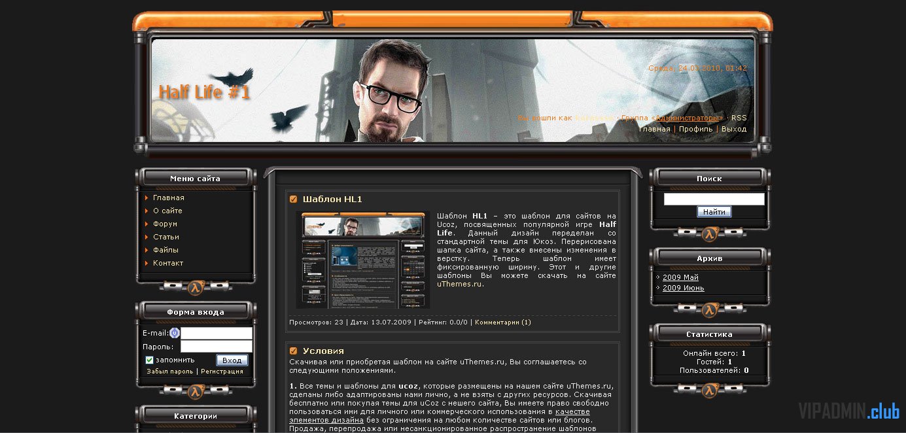
Task: Go to Форум in the site menu
Action: (x=165, y=224)
